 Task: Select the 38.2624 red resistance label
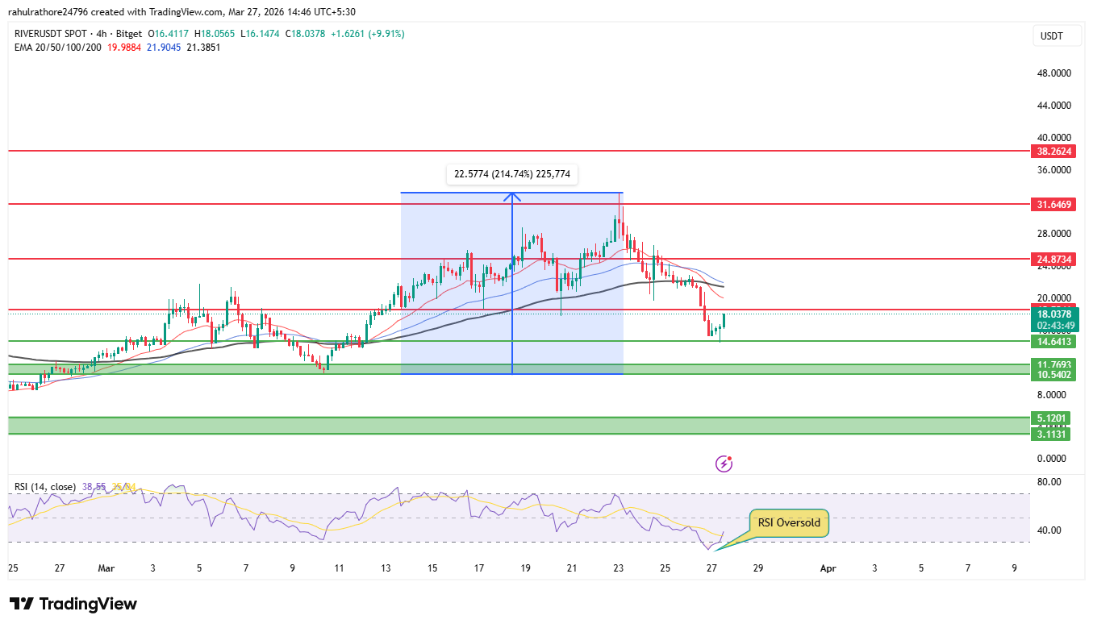pyautogui.click(x=1053, y=151)
